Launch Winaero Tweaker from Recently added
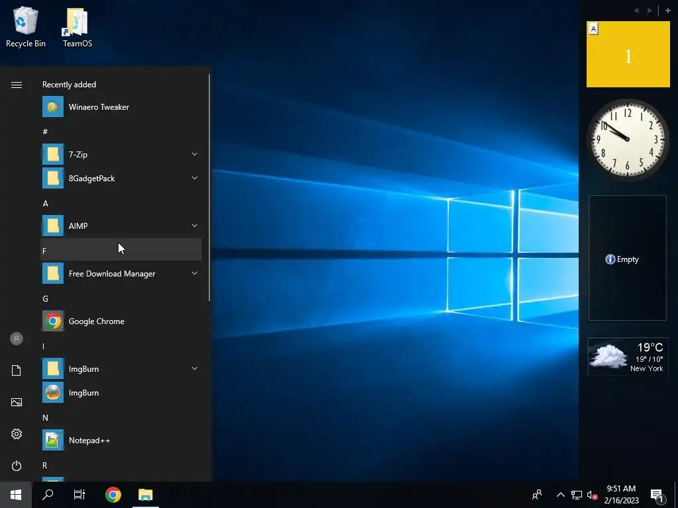The width and height of the screenshot is (678, 508). point(121,106)
